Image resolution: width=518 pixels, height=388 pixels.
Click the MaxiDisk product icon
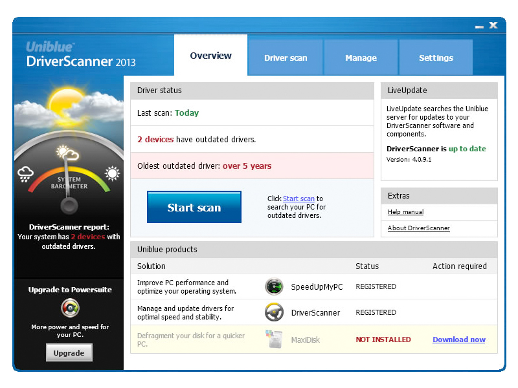(274, 339)
